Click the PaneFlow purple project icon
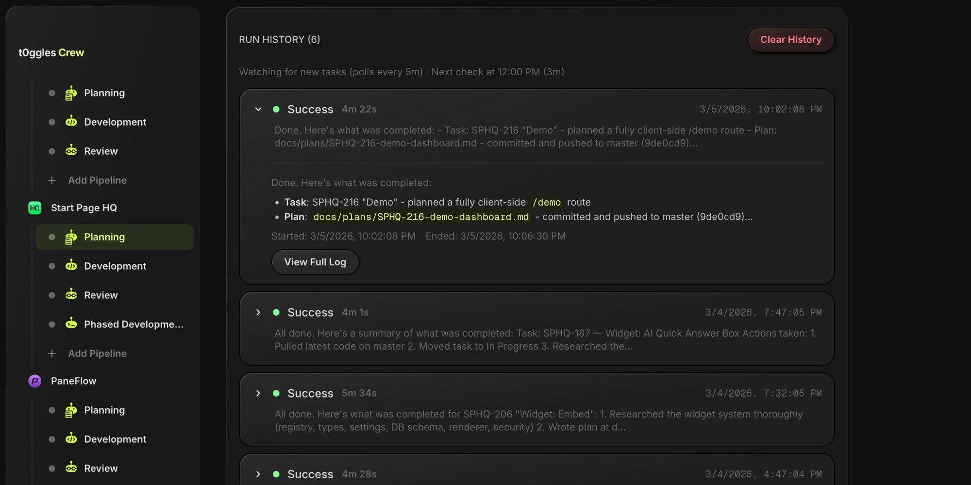 tap(34, 381)
